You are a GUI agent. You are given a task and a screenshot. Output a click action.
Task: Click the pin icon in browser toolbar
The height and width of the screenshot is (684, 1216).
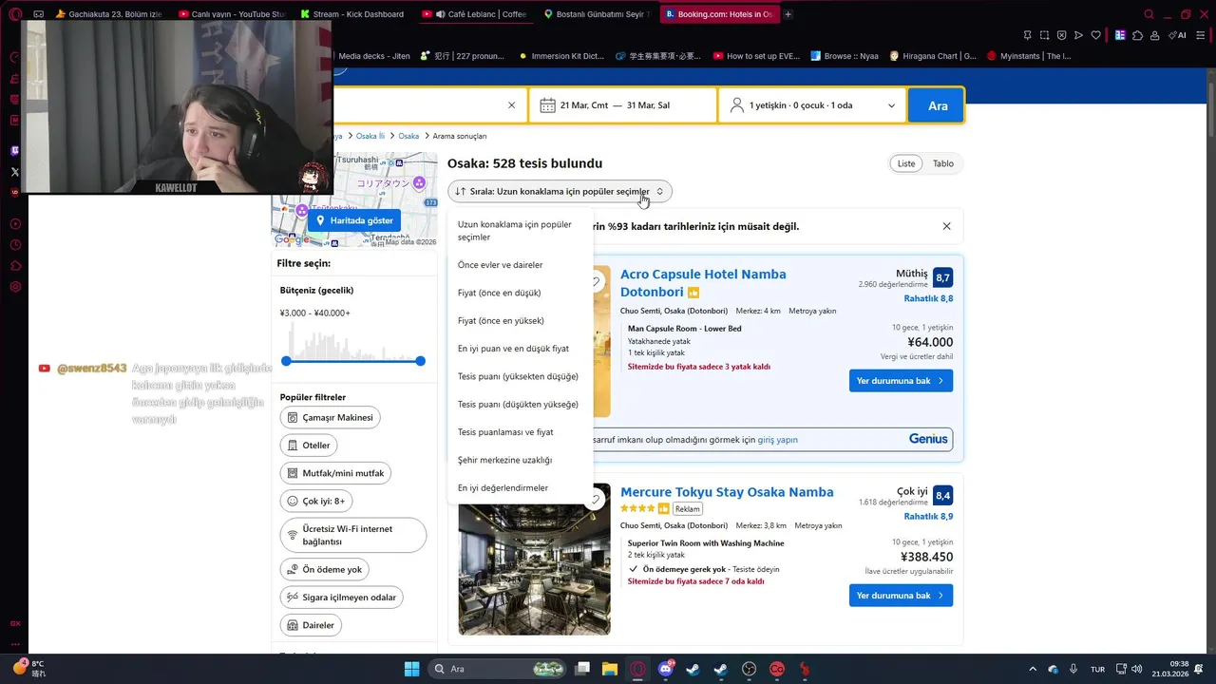(1026, 35)
